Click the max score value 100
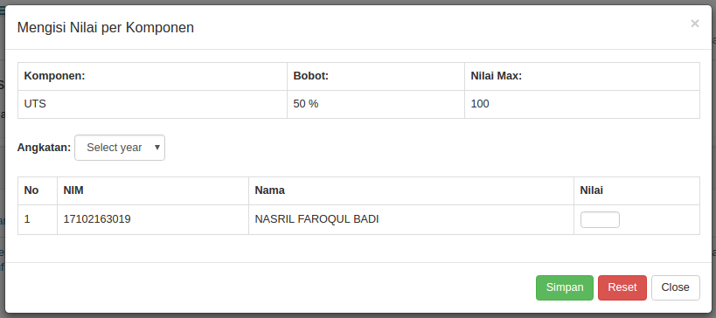This screenshot has height=318, width=716. (x=479, y=104)
